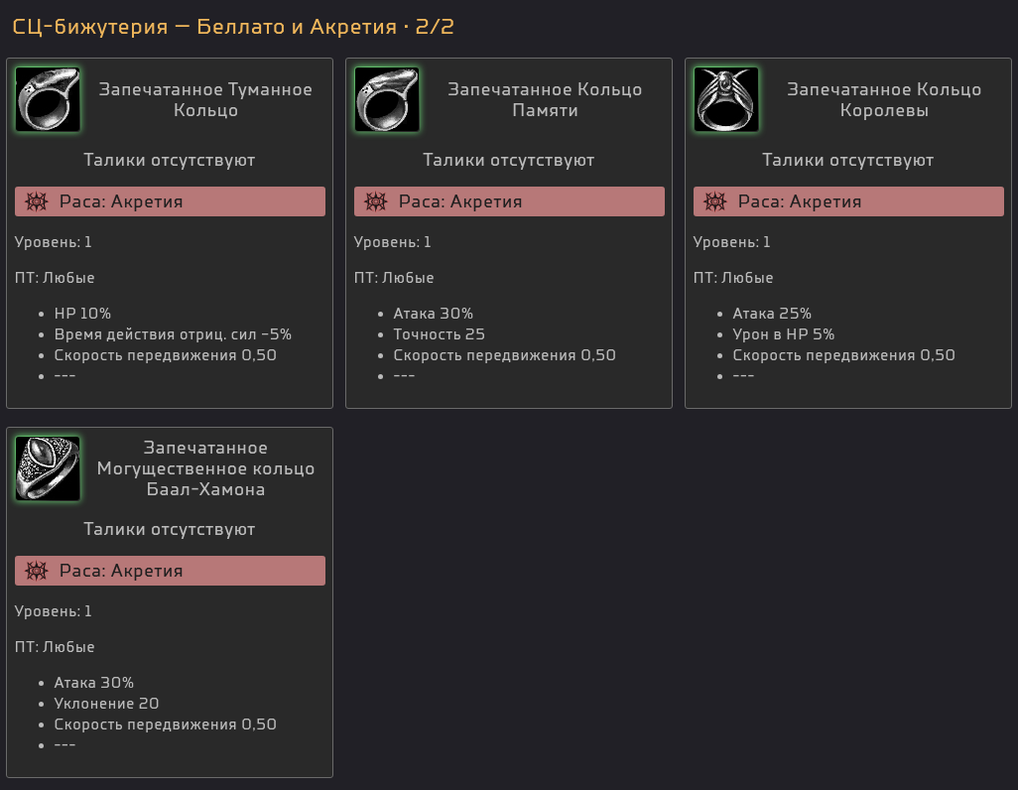Click the Баал-Хамона ring icon
Viewport: 1018px width, 790px height.
click(48, 468)
